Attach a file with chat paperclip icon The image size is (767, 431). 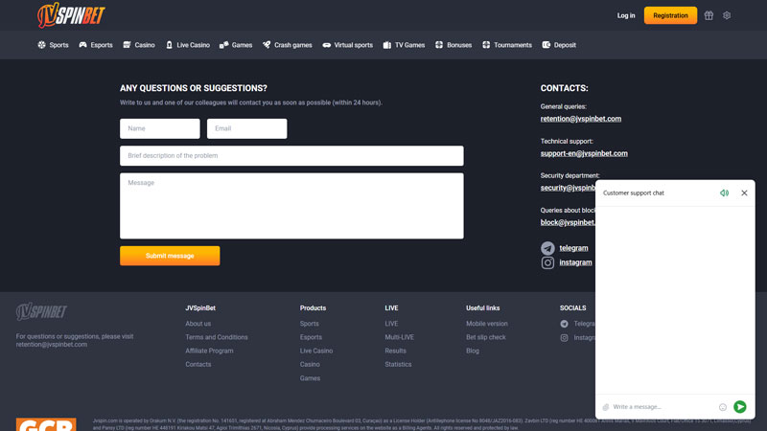click(606, 407)
